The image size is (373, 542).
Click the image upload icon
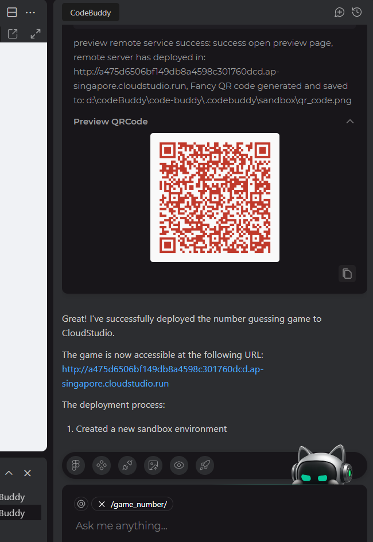coord(153,465)
